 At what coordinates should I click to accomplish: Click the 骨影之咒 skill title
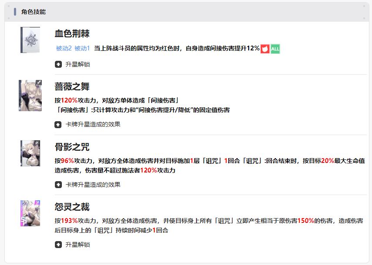[x=72, y=147]
